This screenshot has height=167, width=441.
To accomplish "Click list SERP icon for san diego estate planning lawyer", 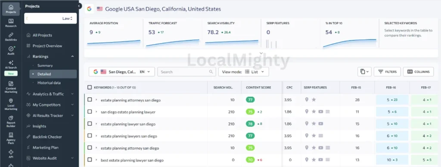I will pos(327,112).
